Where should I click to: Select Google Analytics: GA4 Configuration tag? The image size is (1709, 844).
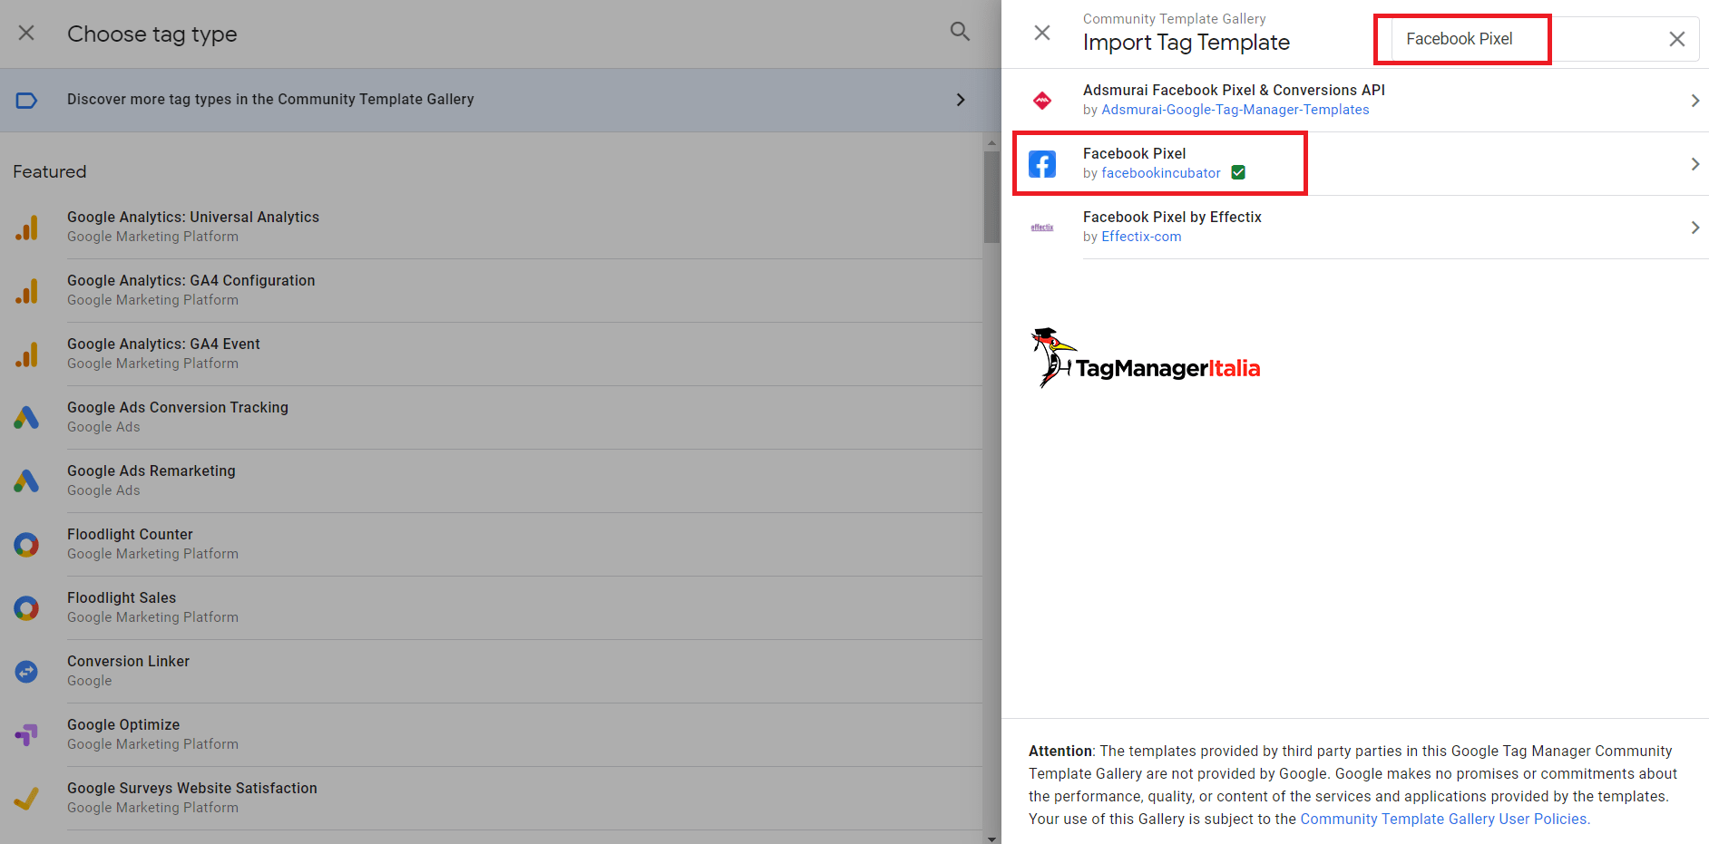(x=491, y=291)
